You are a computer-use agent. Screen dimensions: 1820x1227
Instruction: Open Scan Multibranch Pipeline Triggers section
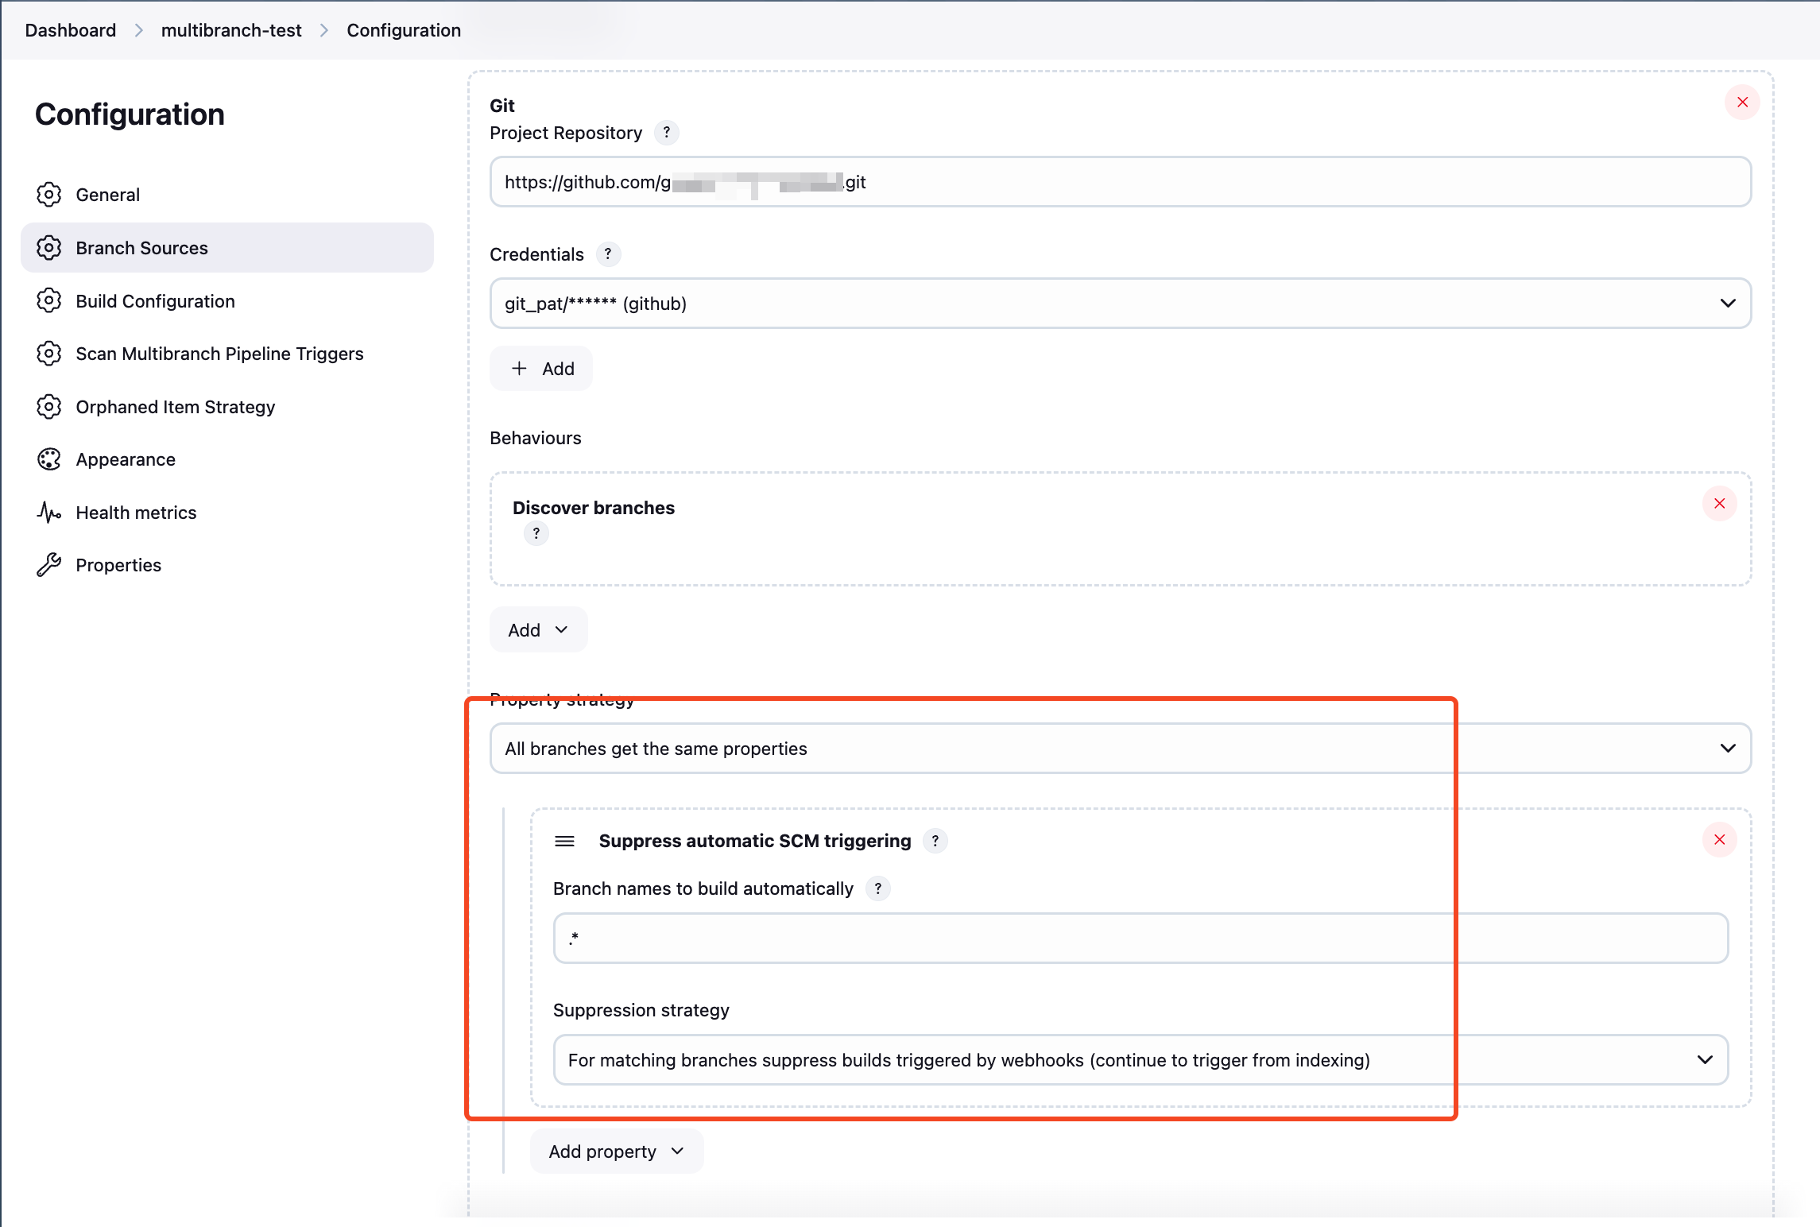pyautogui.click(x=219, y=354)
